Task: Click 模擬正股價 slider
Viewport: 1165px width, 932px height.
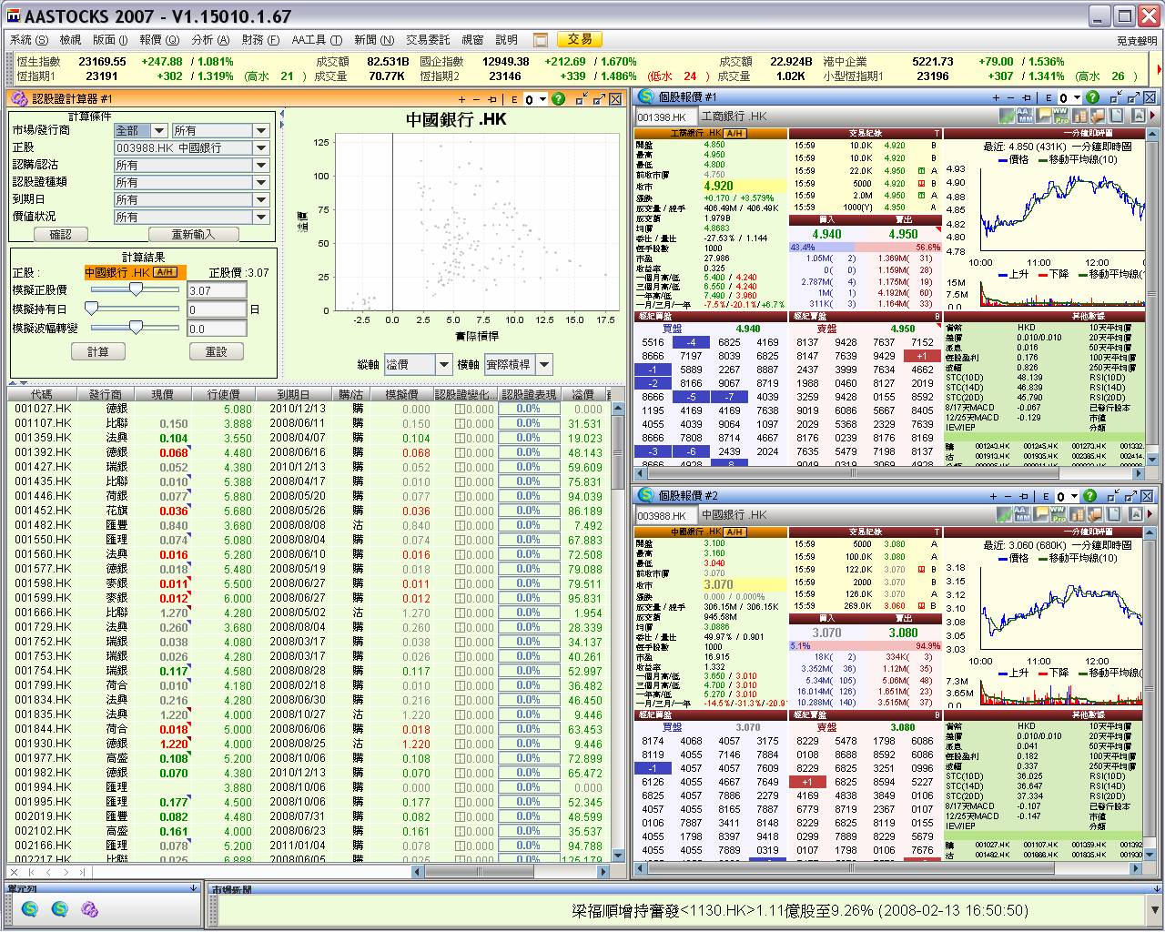Action: coord(136,289)
